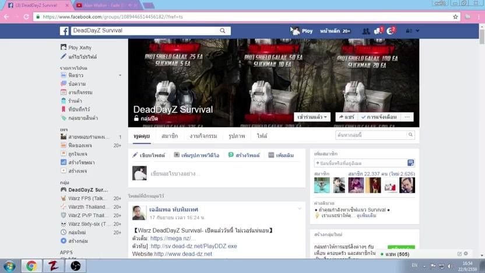This screenshot has width=485, height=273.
Task: Select Create Poll in composer
Action: tap(244, 155)
